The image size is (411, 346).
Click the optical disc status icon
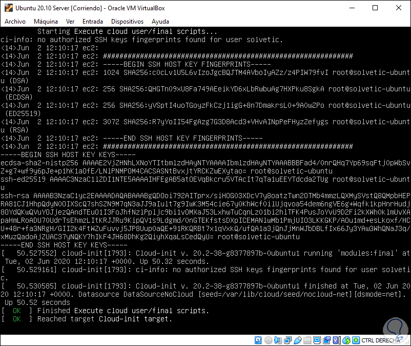coord(269,340)
